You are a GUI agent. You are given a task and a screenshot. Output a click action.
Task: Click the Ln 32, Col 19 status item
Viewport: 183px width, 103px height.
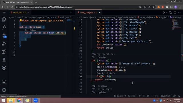pos(120,96)
